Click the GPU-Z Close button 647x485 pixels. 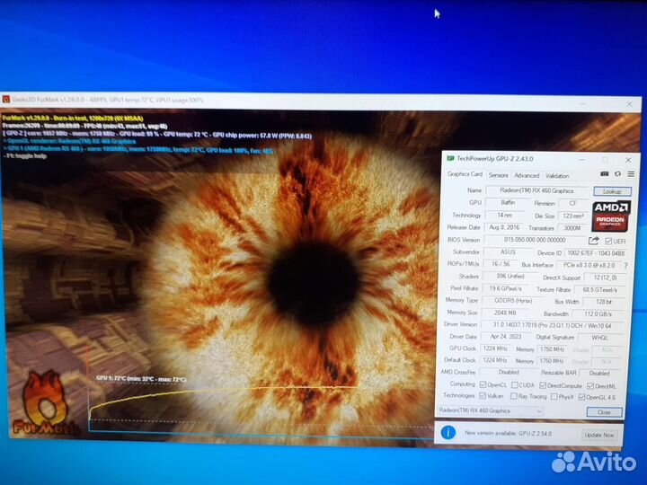click(605, 412)
